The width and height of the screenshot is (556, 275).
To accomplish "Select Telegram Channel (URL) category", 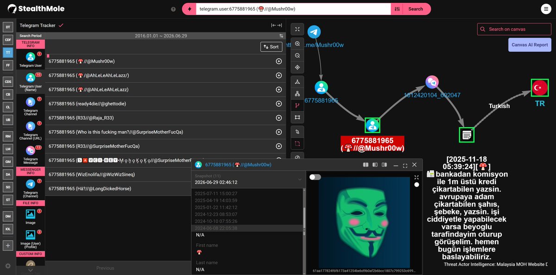I will (31, 131).
